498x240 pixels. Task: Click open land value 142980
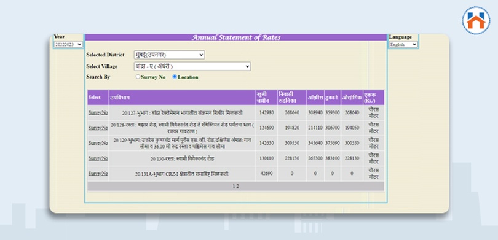pos(266,112)
